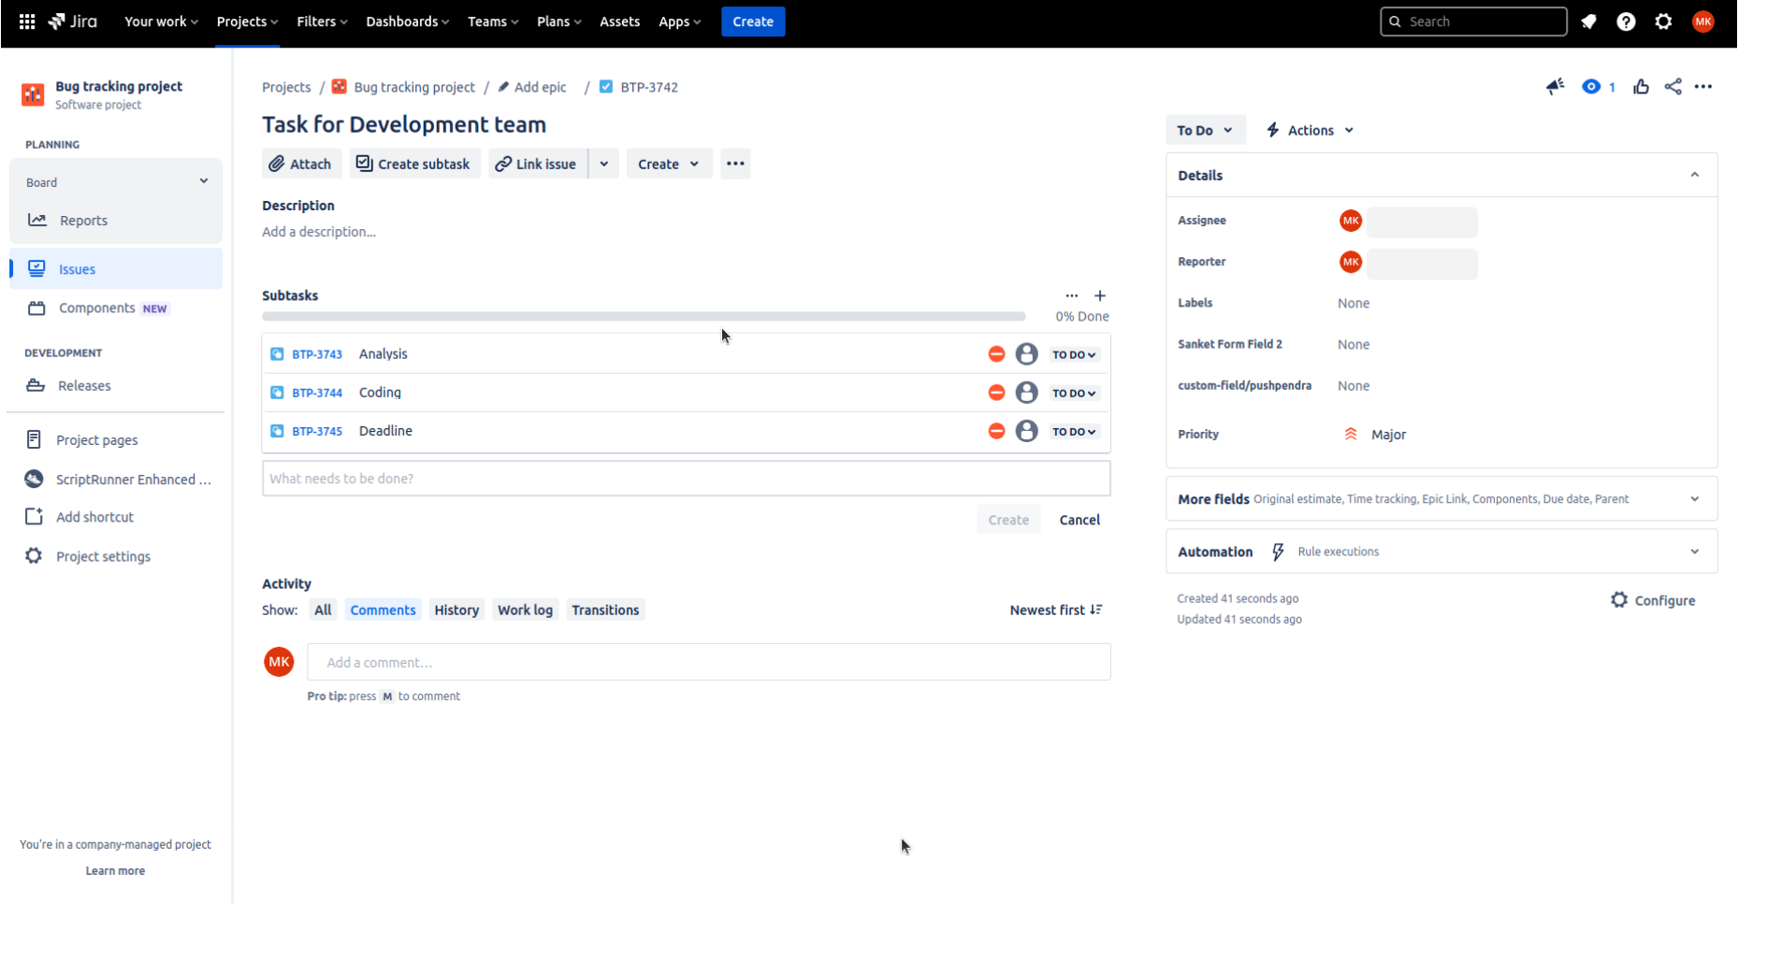Open the eye watch toggle on BTP-3742
This screenshot has width=1767, height=975.
click(1592, 86)
